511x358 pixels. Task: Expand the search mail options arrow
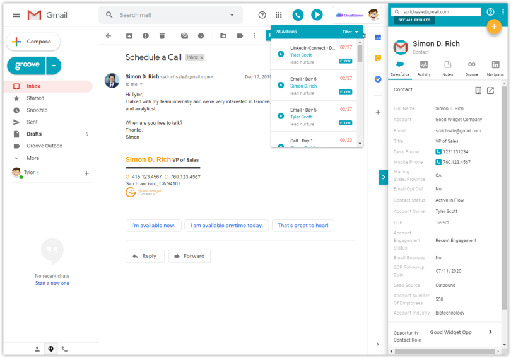[232, 15]
